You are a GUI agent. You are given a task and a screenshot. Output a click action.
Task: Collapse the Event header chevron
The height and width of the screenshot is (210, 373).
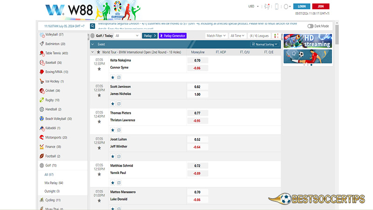click(x=92, y=44)
